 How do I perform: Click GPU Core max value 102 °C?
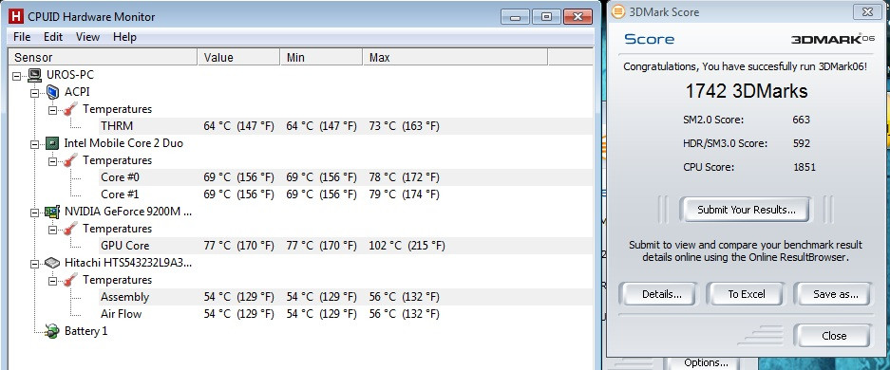click(407, 246)
